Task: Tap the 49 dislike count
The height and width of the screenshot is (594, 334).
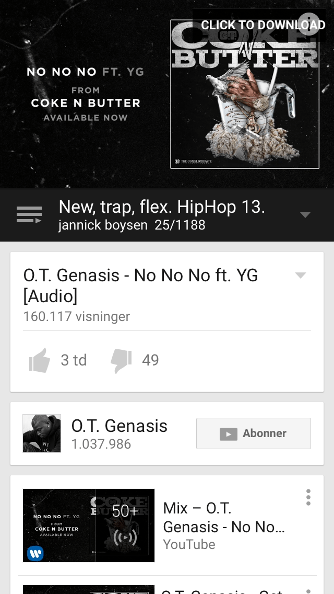Action: pos(150,360)
